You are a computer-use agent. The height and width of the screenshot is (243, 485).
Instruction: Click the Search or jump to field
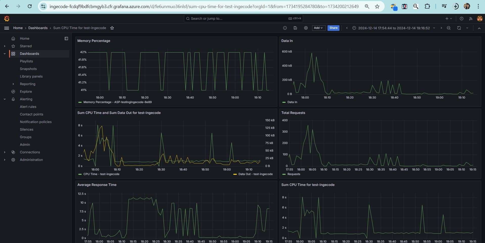(x=238, y=18)
